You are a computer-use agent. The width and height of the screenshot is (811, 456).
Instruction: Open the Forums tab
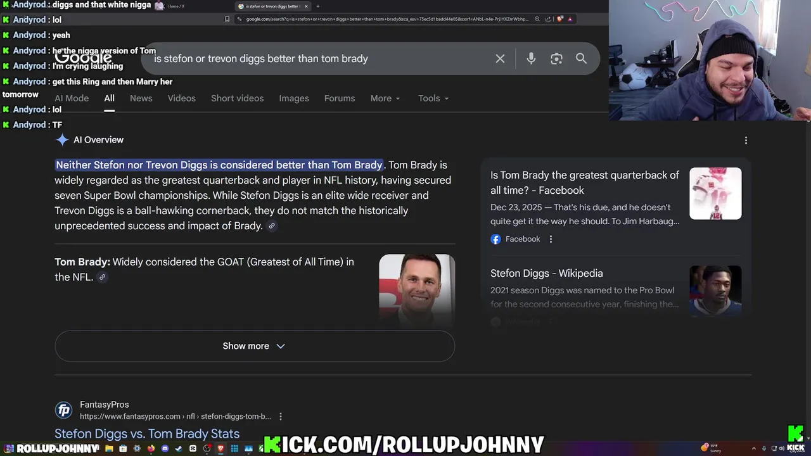340,98
